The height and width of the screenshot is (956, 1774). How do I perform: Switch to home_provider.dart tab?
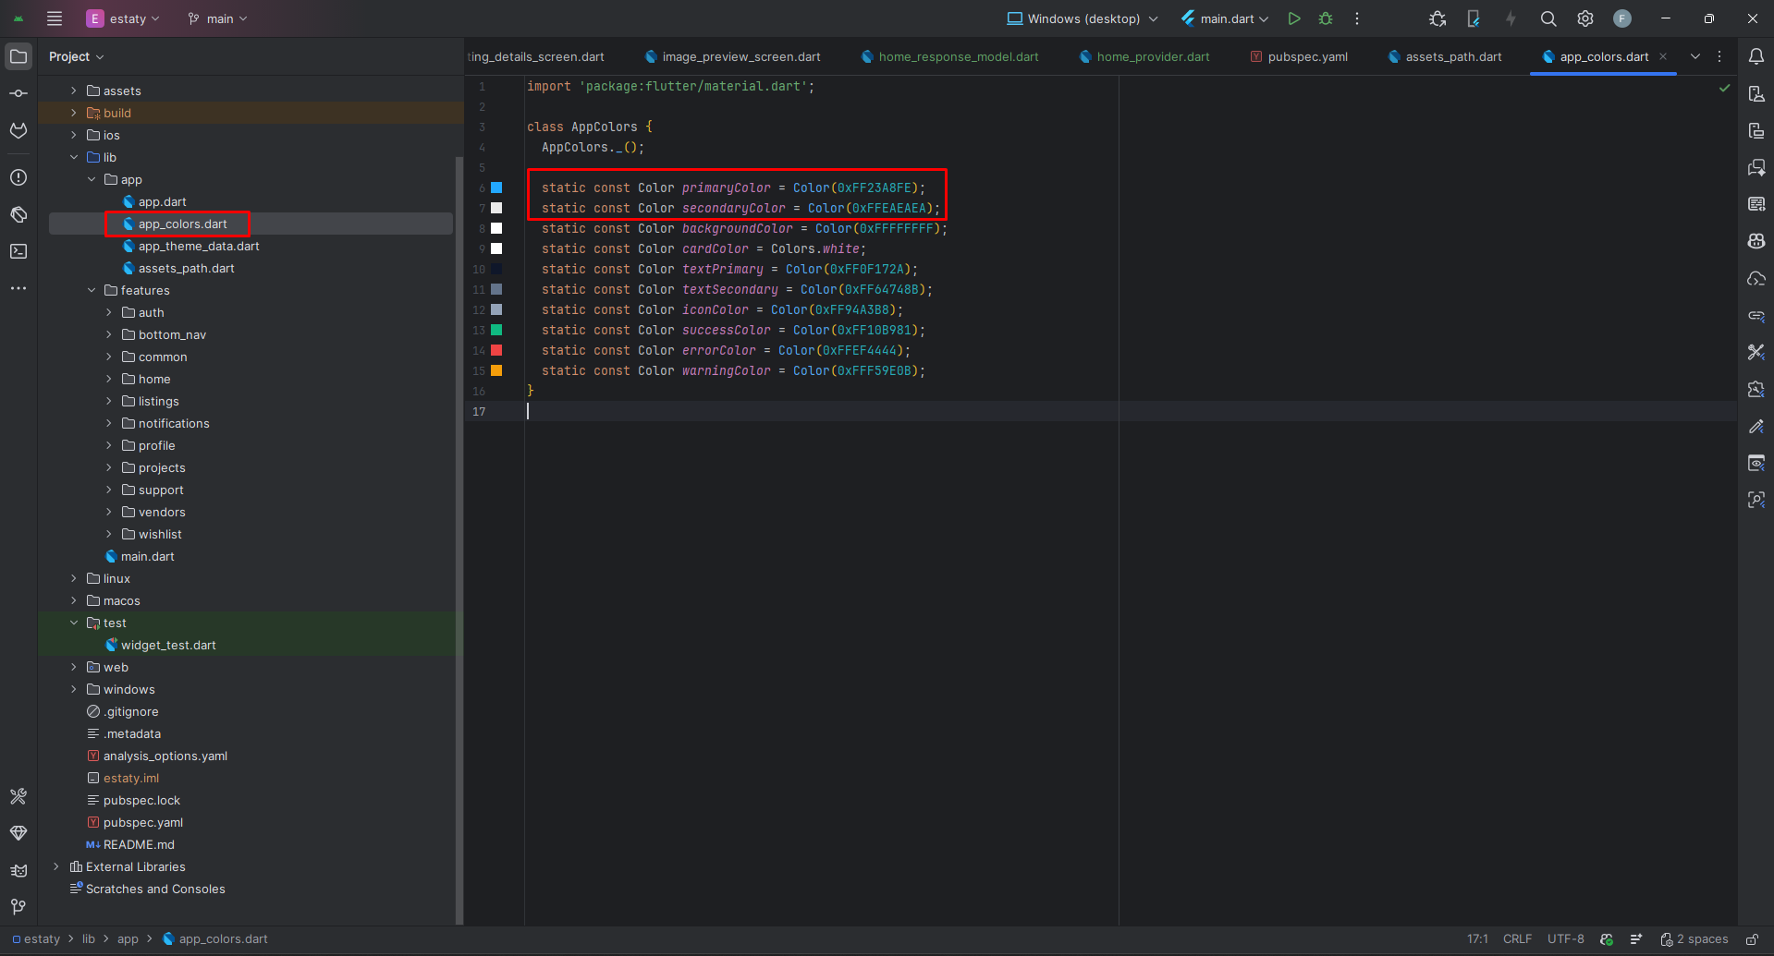[1145, 56]
